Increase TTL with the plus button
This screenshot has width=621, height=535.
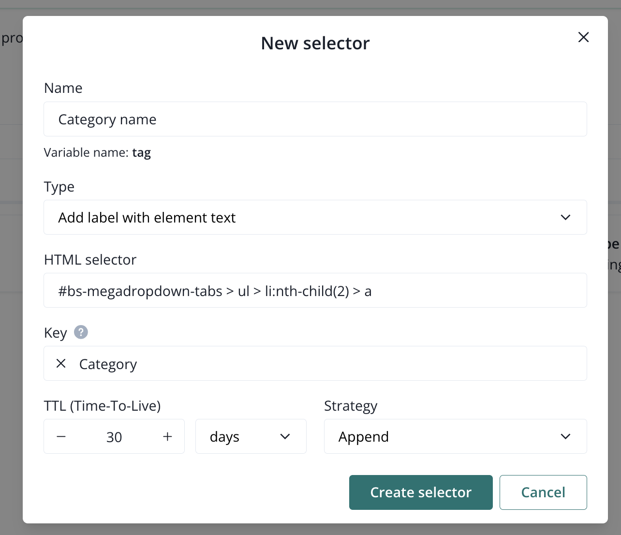167,436
